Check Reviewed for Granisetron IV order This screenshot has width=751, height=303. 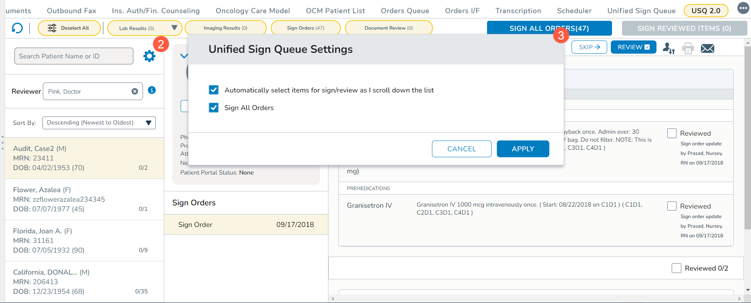click(x=672, y=206)
